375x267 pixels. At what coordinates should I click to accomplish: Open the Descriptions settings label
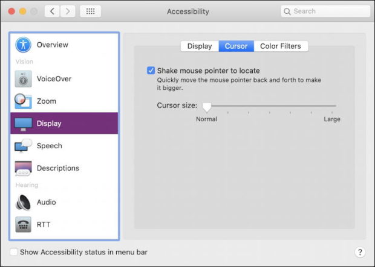pos(58,168)
